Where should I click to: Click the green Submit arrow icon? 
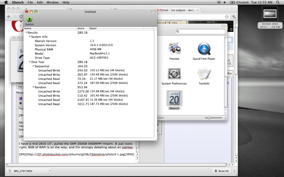tap(29, 19)
